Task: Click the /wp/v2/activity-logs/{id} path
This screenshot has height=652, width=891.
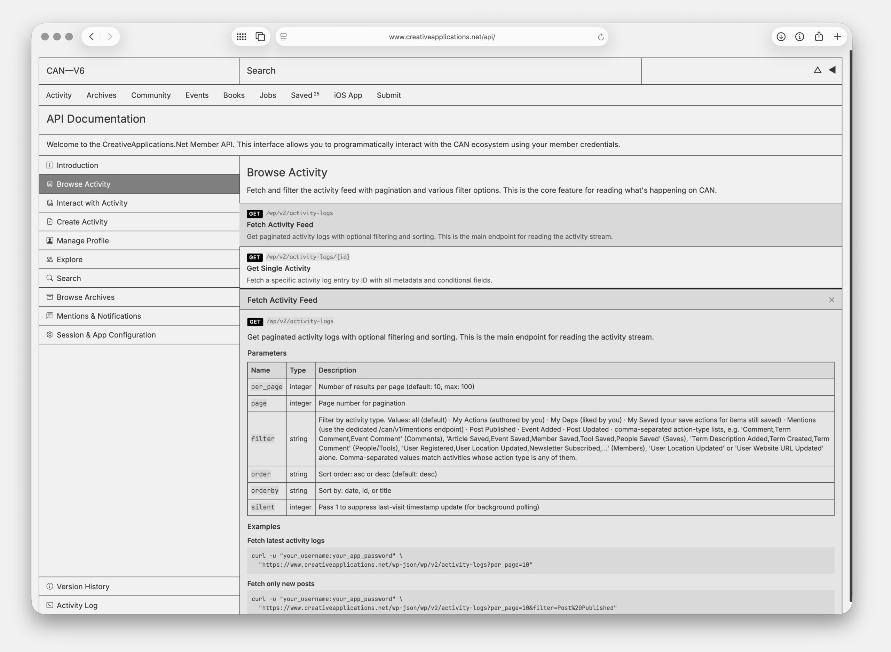Action: (x=308, y=257)
